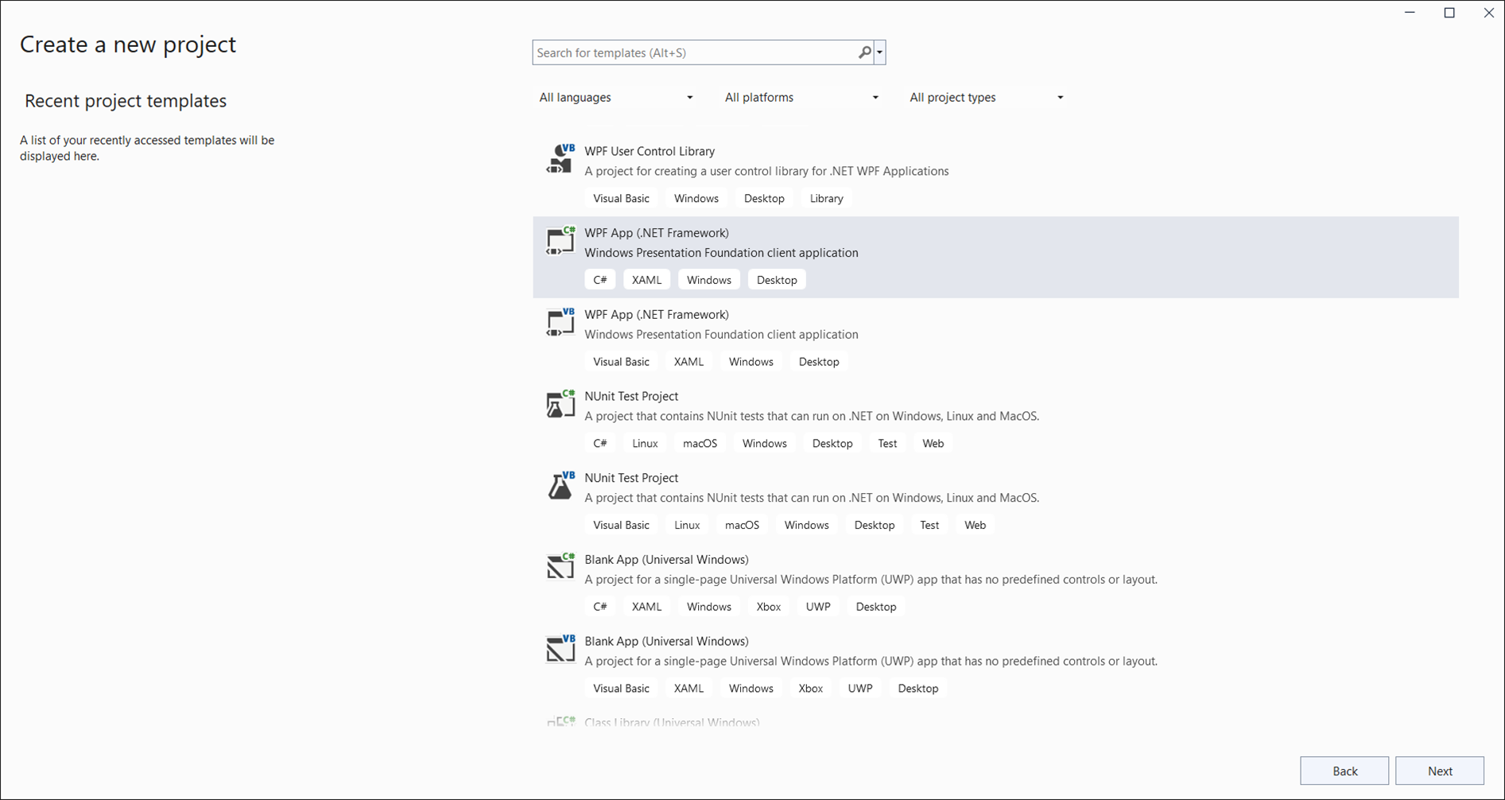The height and width of the screenshot is (800, 1505).
Task: Click the VB NUnit Test Project flask icon
Action: coord(560,485)
